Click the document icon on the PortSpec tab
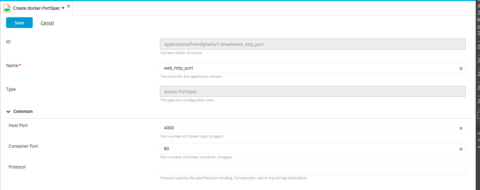The width and height of the screenshot is (480, 190). pos(7,8)
